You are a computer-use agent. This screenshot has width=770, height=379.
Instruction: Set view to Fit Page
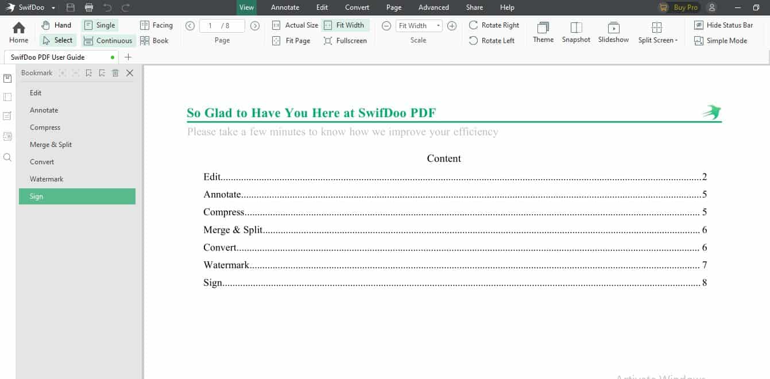291,41
